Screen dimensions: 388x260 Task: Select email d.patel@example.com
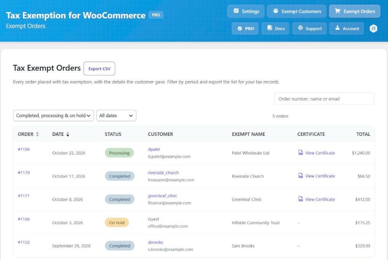169,156
